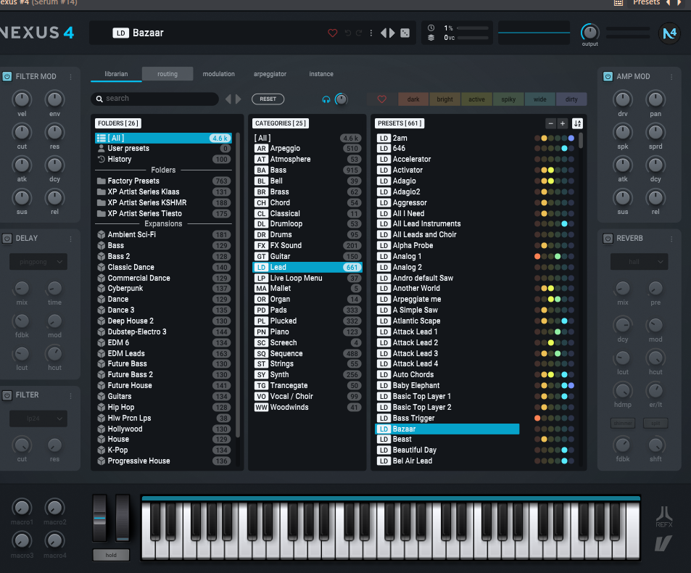Click the plus button in presets header
The image size is (691, 573).
[x=563, y=123]
